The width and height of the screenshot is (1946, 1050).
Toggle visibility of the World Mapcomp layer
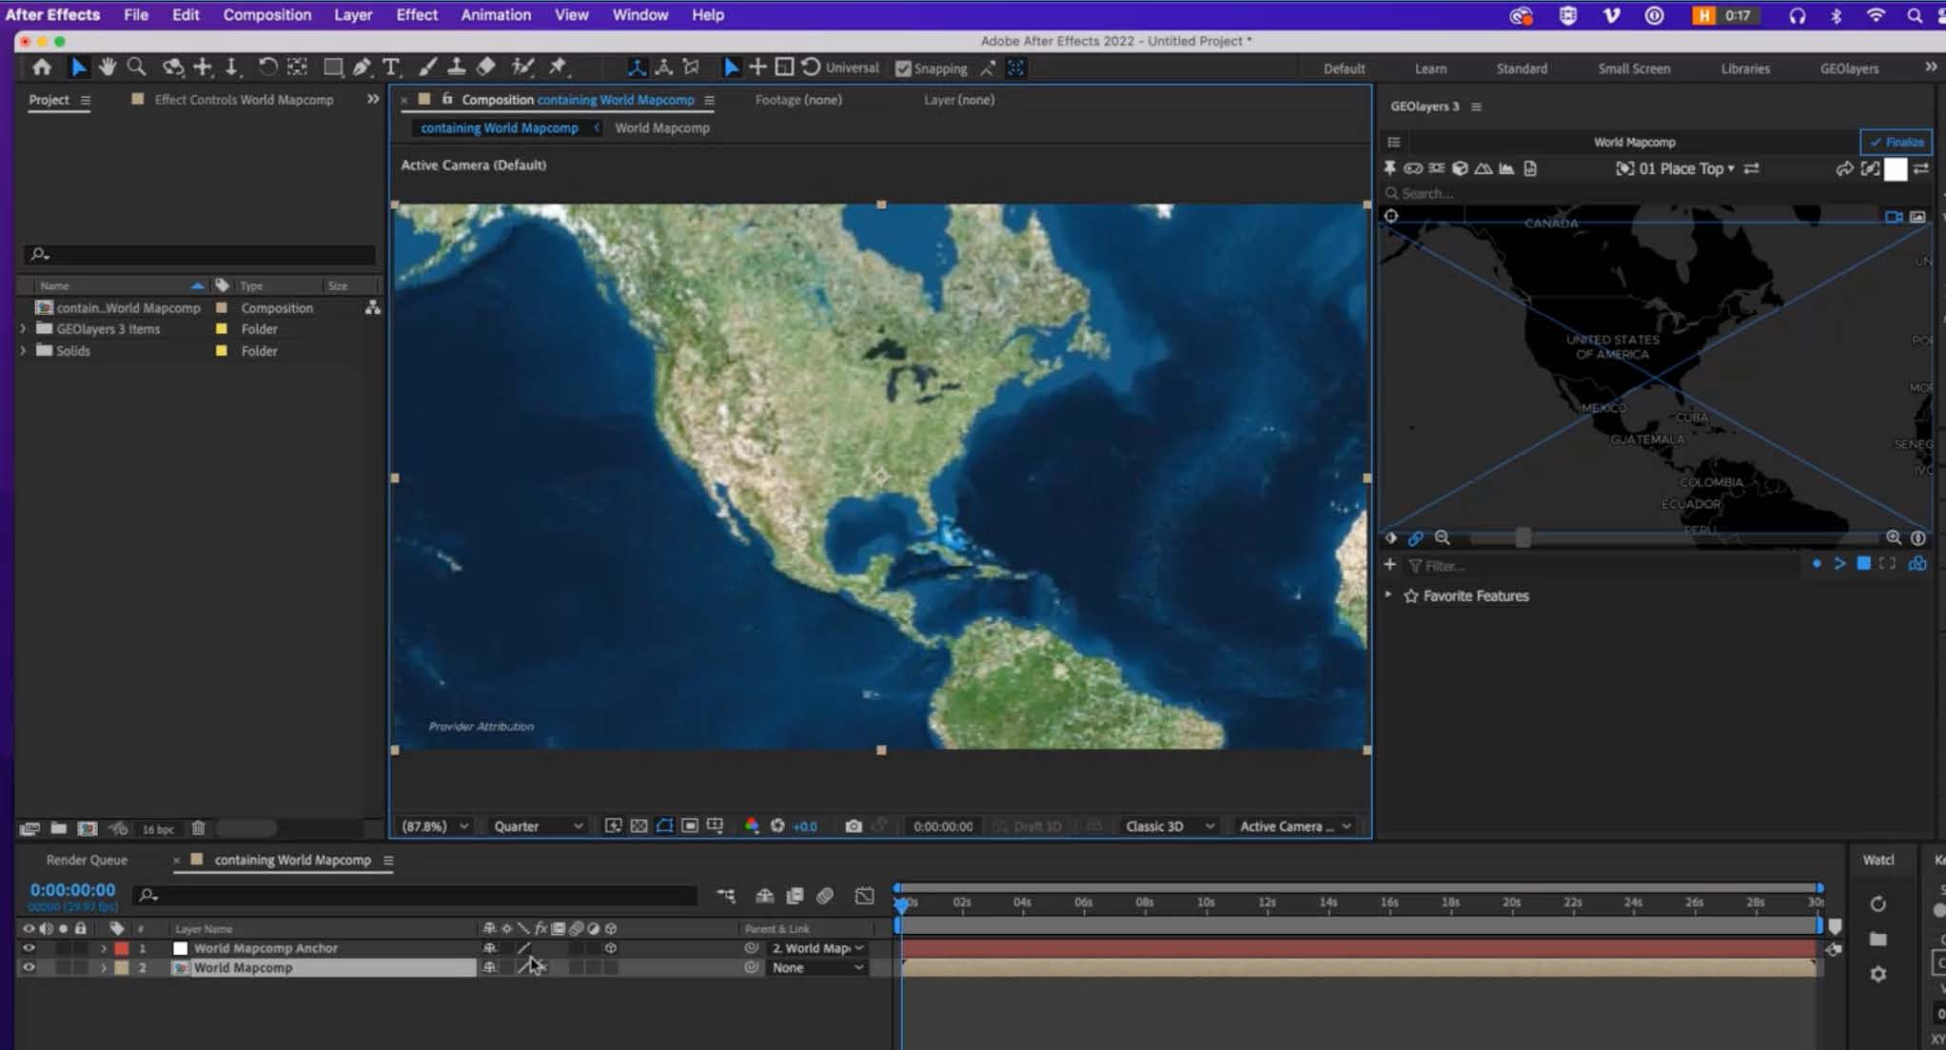(28, 967)
